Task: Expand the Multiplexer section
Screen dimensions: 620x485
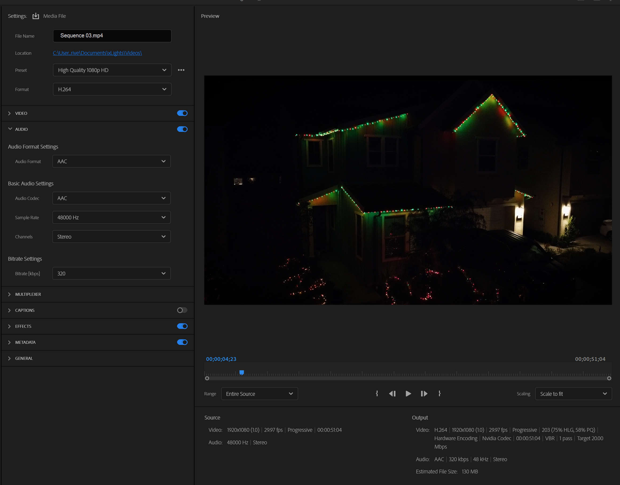Action: click(x=10, y=294)
